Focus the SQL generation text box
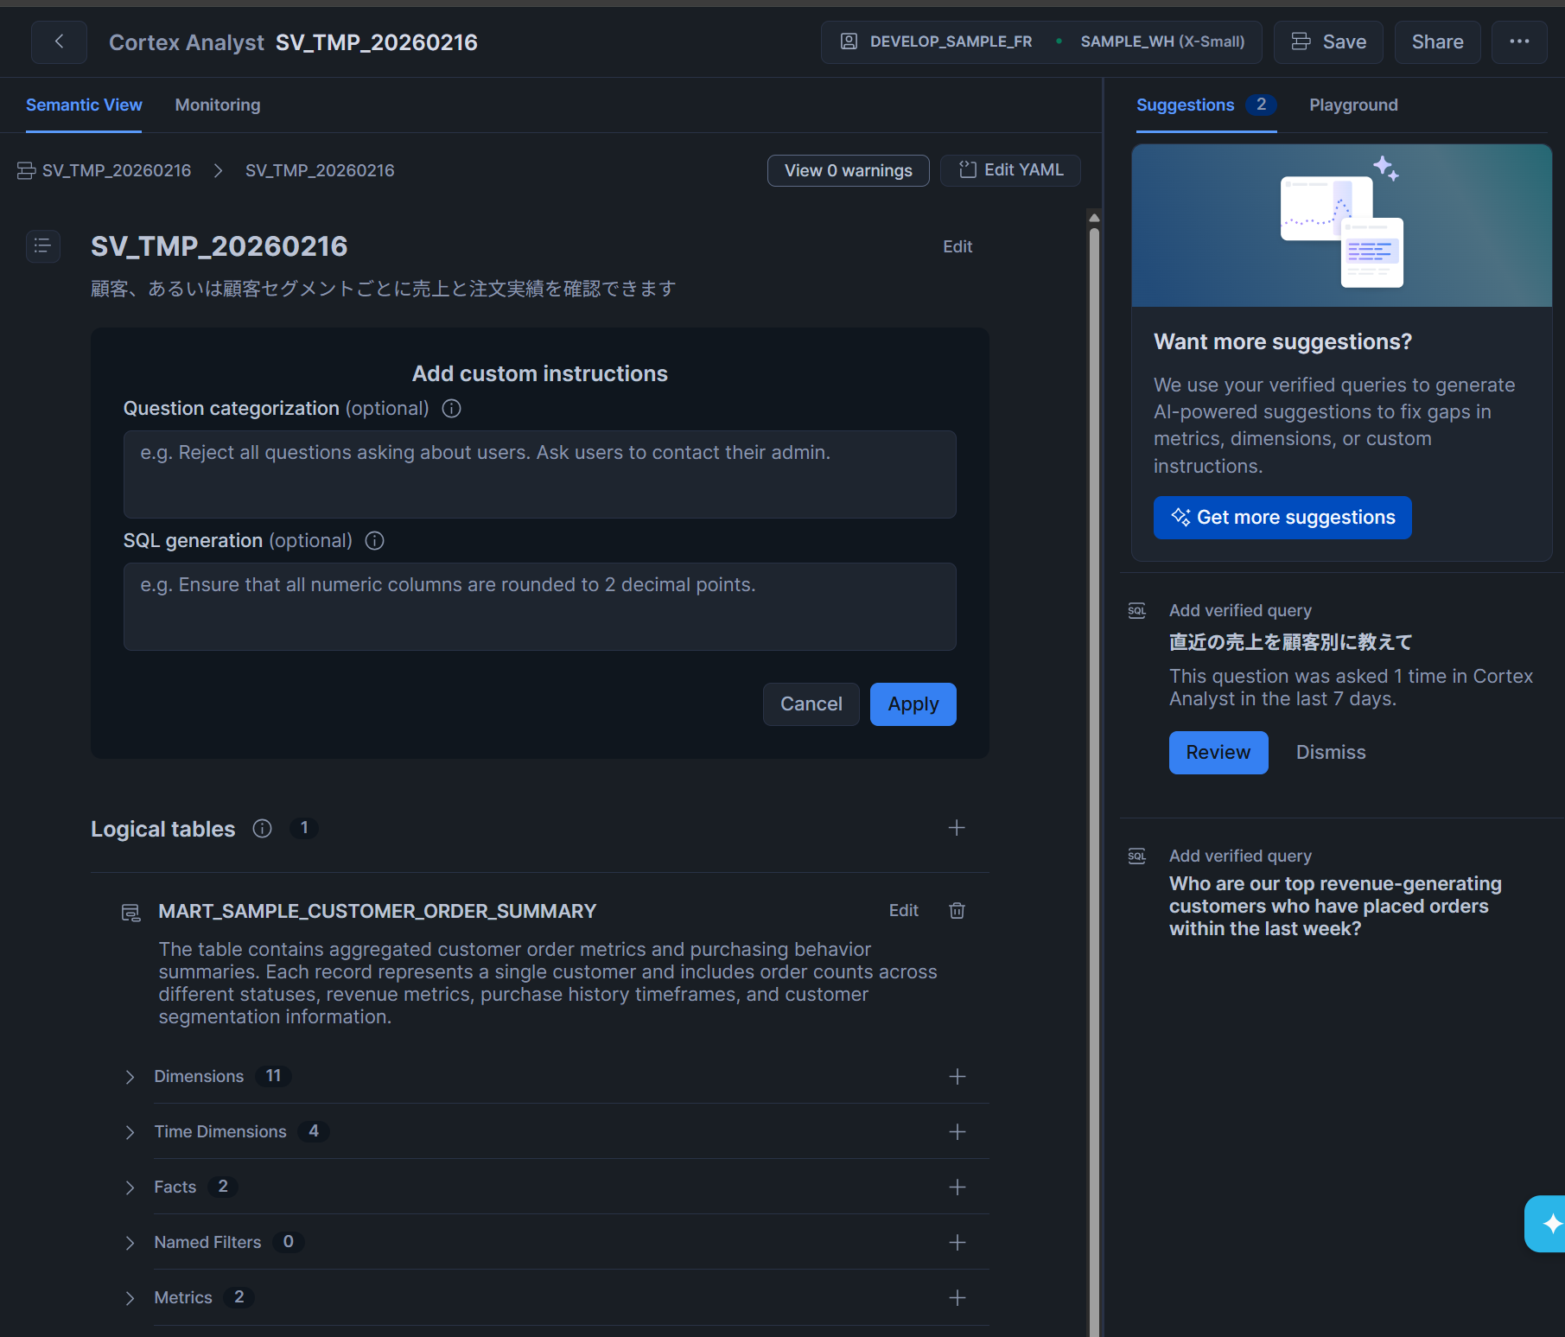The width and height of the screenshot is (1565, 1337). (x=540, y=607)
